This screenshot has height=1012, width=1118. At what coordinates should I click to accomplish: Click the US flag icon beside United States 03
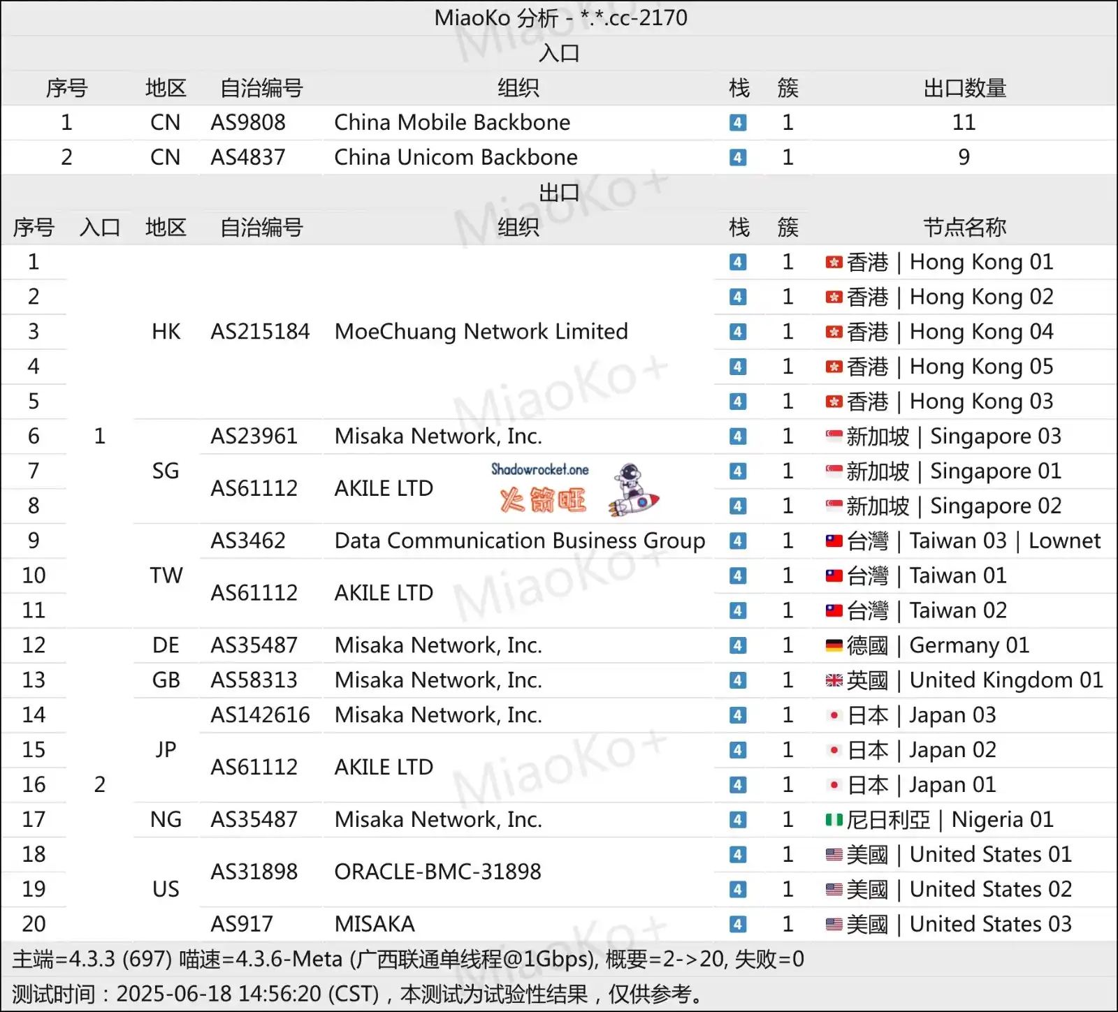pyautogui.click(x=834, y=925)
